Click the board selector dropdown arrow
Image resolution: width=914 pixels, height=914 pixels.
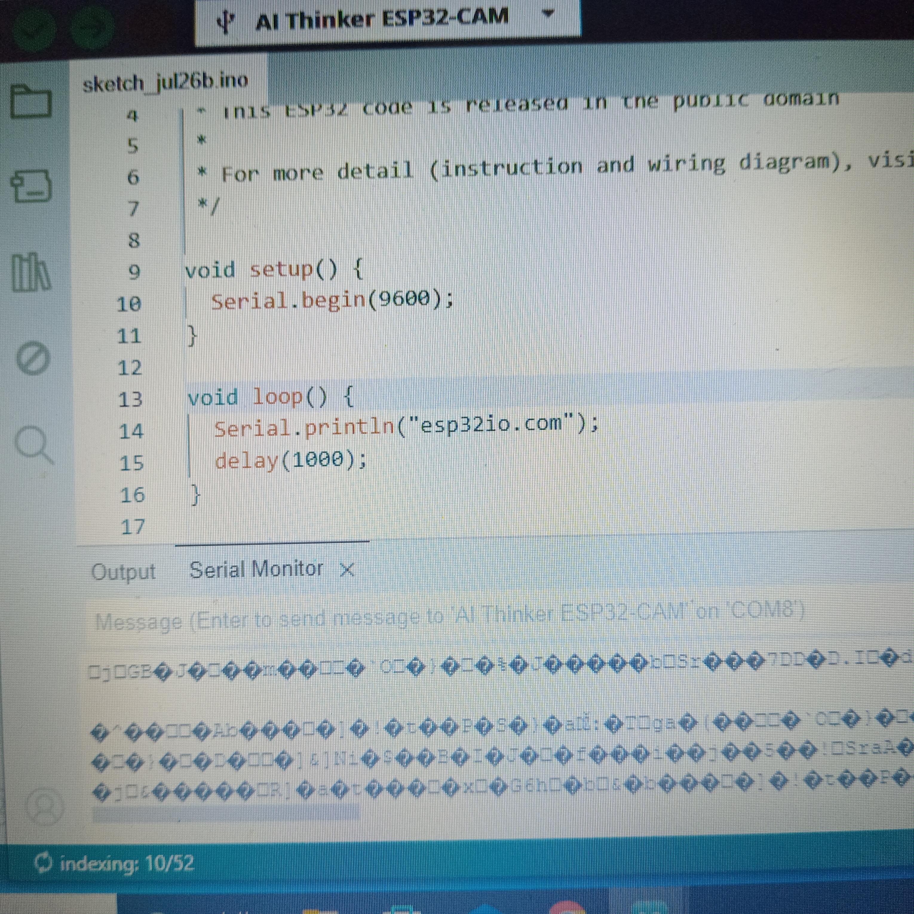tap(548, 13)
